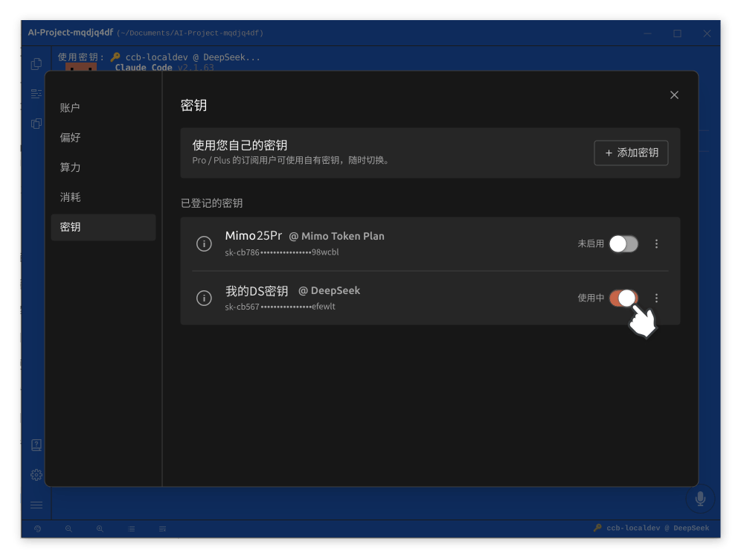Click ccb-localdev @ DeepSeek in status bar
Image resolution: width=741 pixels, height=559 pixels.
tap(651, 528)
